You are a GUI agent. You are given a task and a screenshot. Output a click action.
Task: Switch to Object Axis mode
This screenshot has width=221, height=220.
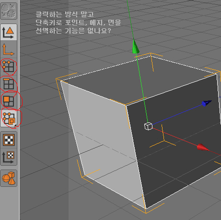click(x=9, y=49)
